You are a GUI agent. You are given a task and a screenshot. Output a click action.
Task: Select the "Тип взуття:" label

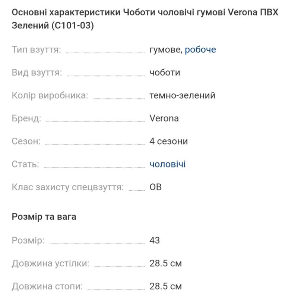pyautogui.click(x=37, y=50)
